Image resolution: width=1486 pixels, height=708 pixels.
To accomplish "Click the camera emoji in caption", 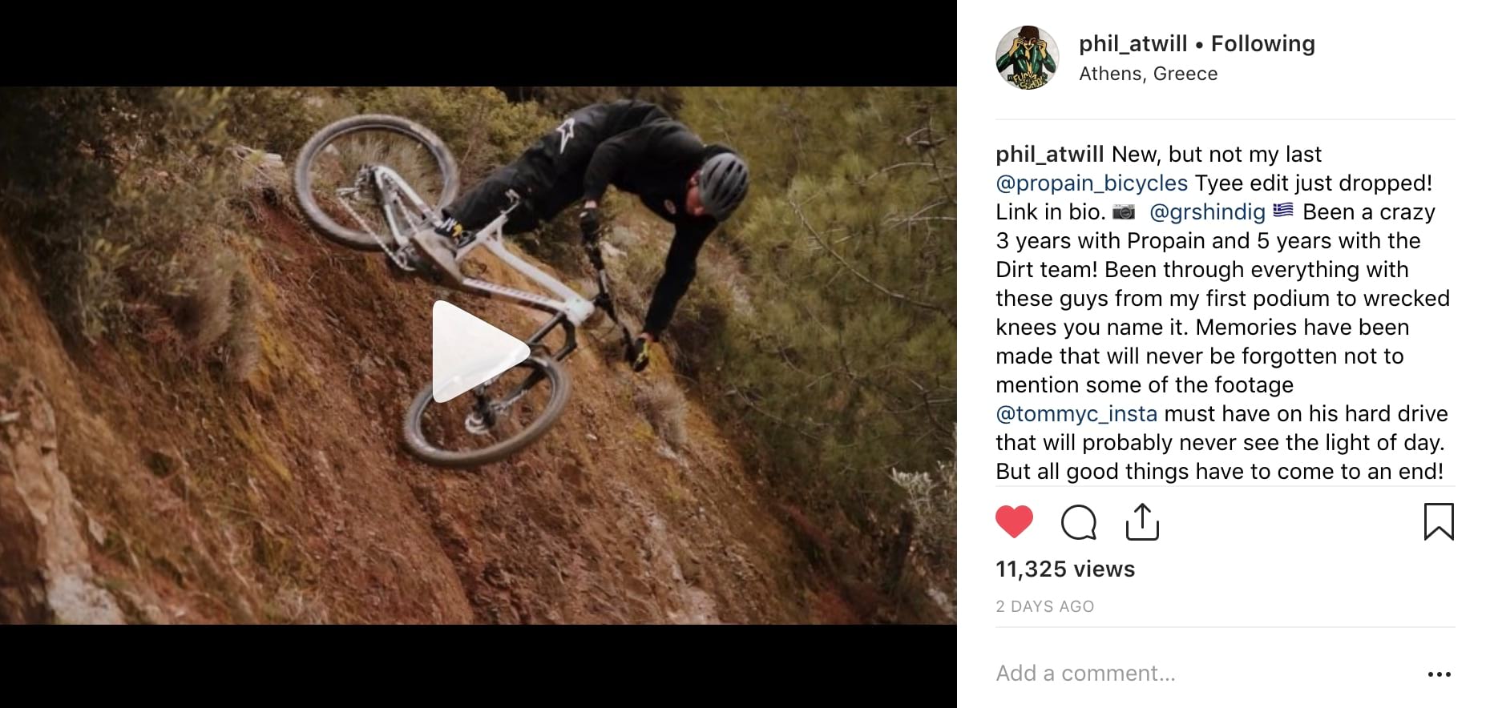I will pyautogui.click(x=1125, y=211).
